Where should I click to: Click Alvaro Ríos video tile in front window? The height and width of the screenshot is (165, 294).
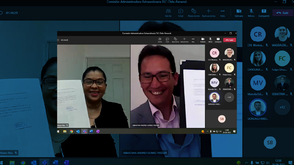(x=93, y=86)
